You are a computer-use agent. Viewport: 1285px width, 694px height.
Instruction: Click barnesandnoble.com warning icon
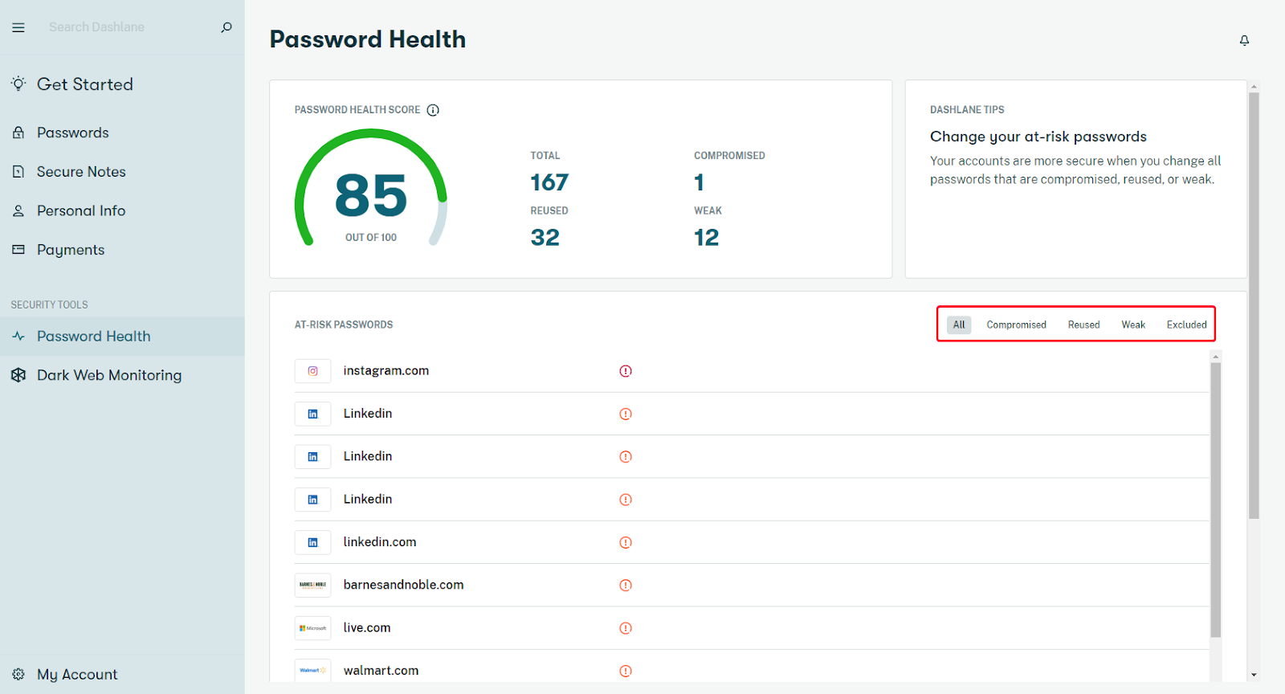[626, 585]
